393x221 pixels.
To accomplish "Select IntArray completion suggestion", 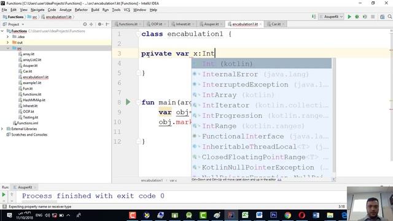I will pyautogui.click(x=262, y=95).
